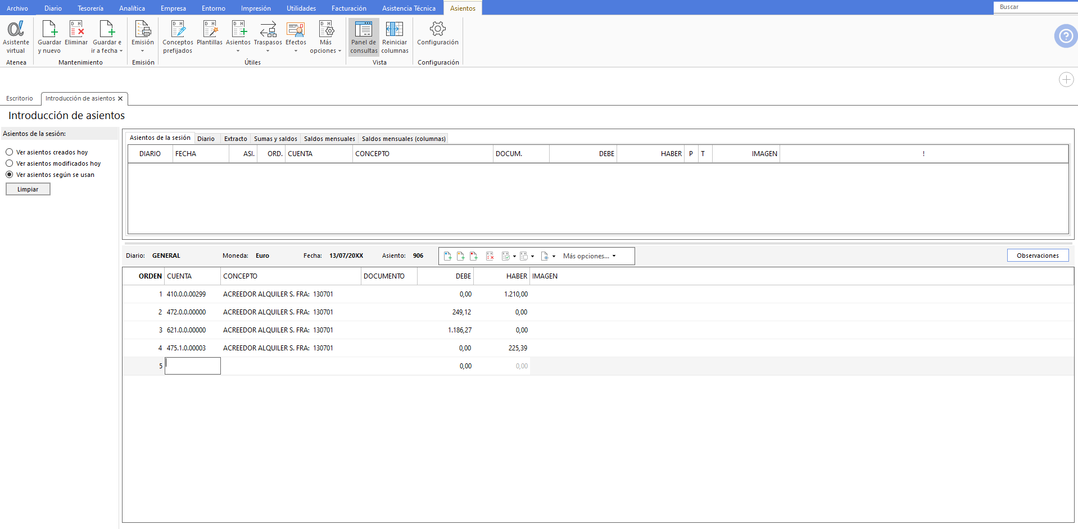Viewport: 1078px width, 529px height.
Task: Expand the Guardar e ir a fecha arrow
Action: (121, 51)
